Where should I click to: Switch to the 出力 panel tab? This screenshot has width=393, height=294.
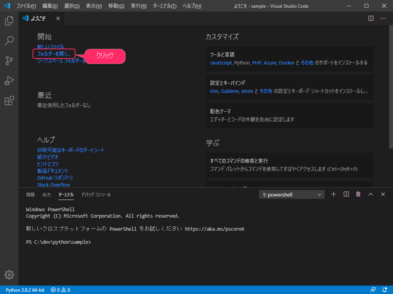pos(46,194)
